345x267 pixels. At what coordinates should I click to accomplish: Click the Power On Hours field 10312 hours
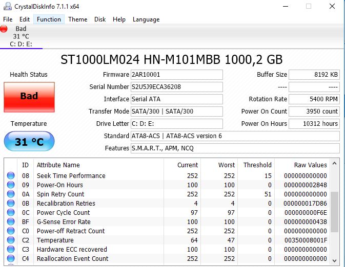(x=314, y=124)
